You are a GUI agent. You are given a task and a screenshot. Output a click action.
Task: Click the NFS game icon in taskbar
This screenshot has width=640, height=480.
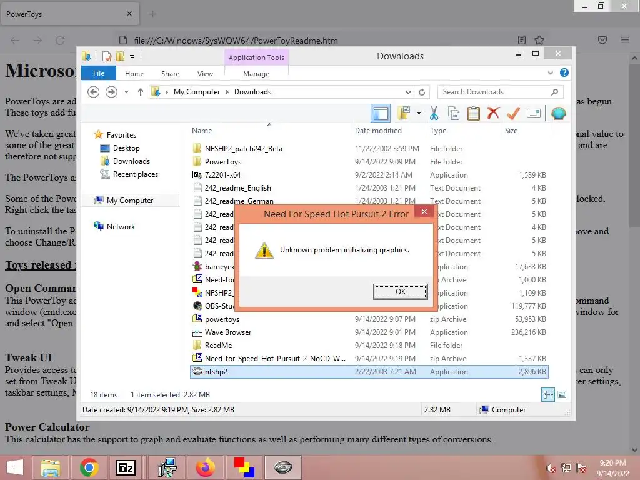(x=283, y=467)
